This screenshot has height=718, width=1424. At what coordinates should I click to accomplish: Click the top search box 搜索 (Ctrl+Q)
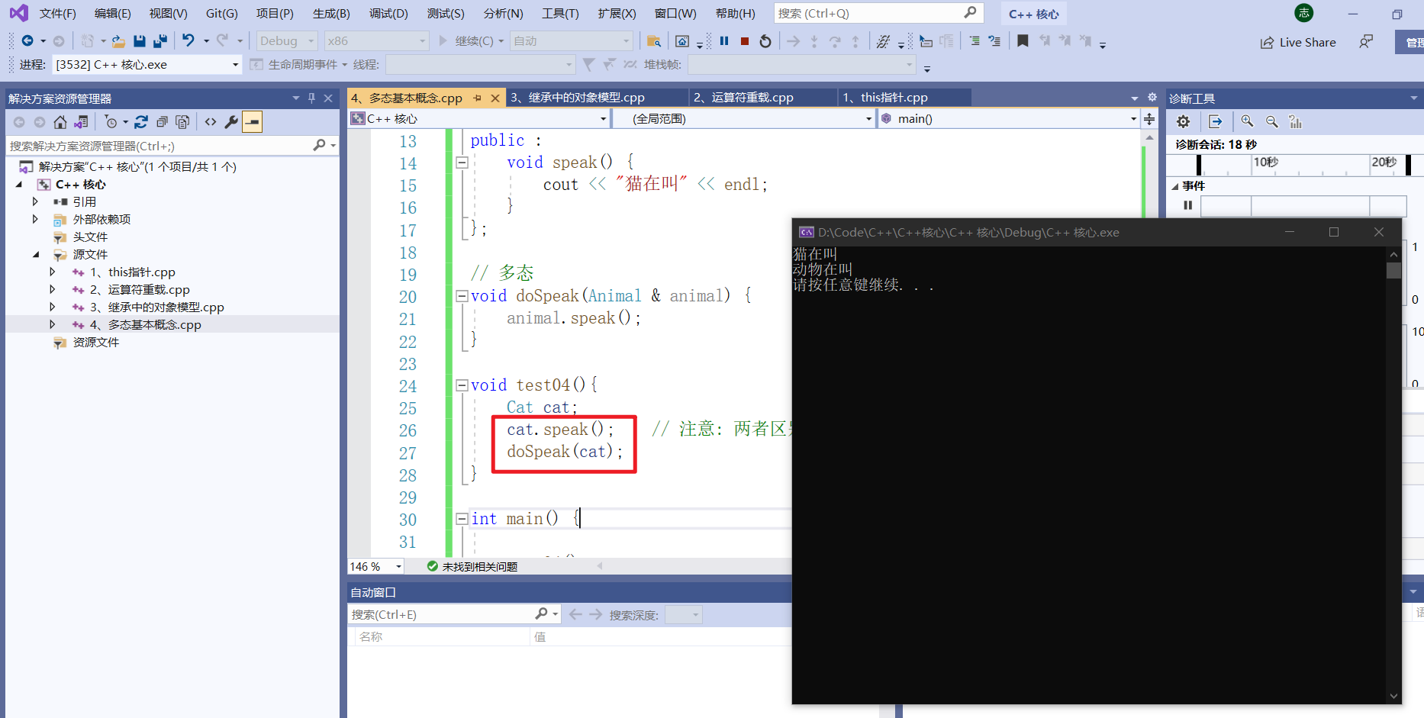tap(878, 14)
